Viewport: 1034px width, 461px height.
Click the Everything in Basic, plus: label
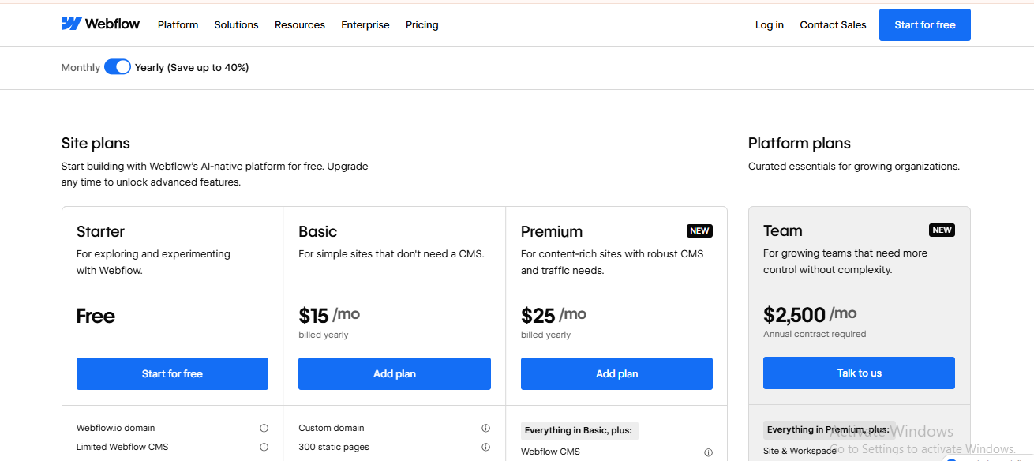click(579, 430)
